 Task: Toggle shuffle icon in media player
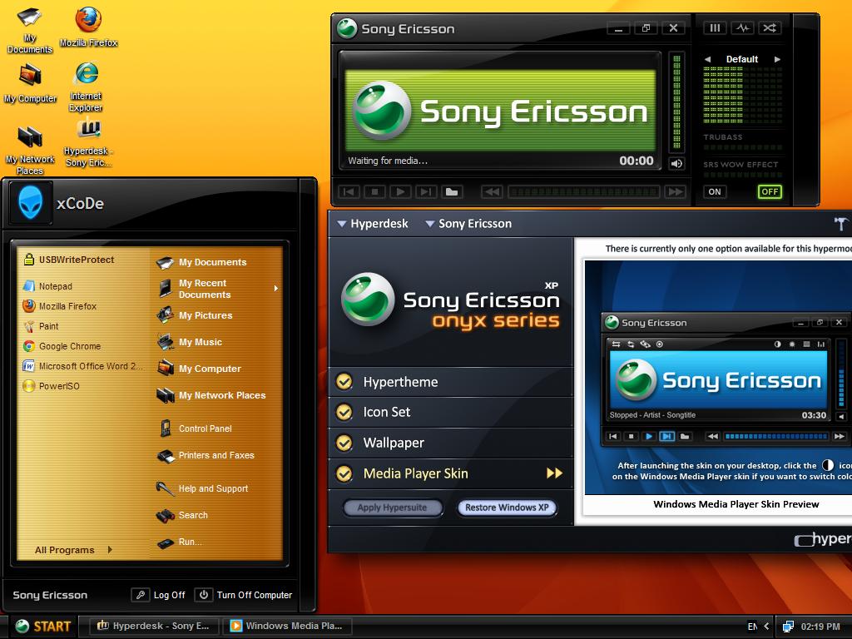770,27
